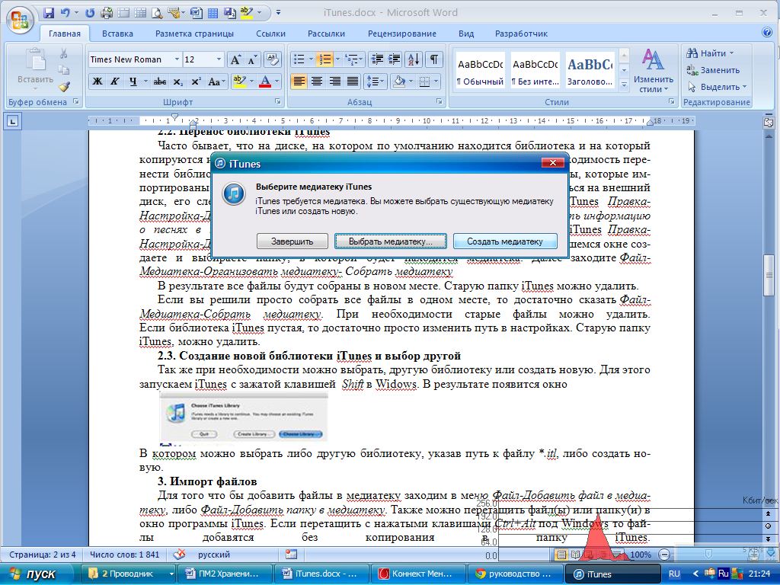Click the Format Painter brush icon
This screenshot has height=585, width=780.
tap(64, 87)
